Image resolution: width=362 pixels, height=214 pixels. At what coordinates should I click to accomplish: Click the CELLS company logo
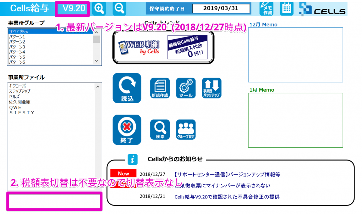pos(322,9)
